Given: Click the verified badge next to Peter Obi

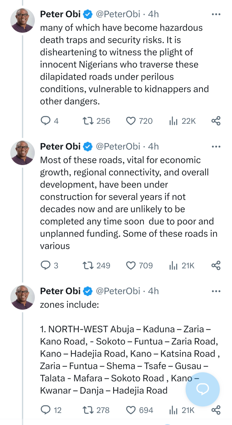Looking at the screenshot, I should [x=87, y=14].
